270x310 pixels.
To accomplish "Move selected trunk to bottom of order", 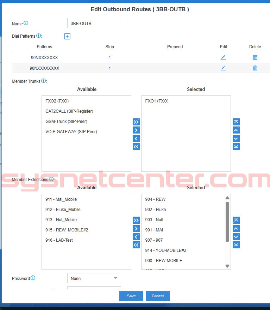I will [236, 147].
